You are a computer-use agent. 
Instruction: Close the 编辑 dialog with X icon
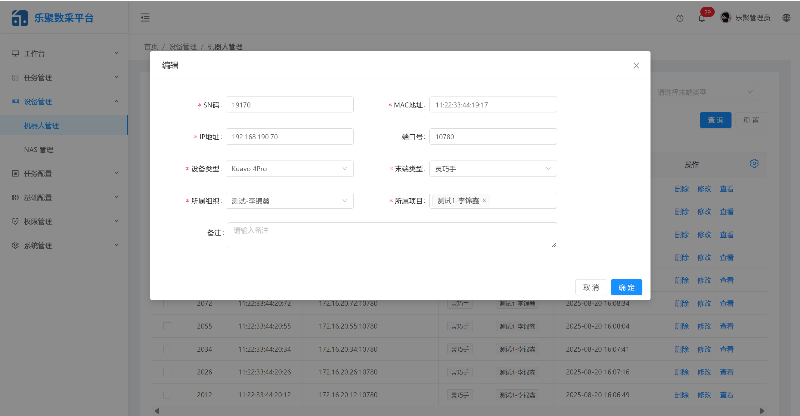pos(636,66)
